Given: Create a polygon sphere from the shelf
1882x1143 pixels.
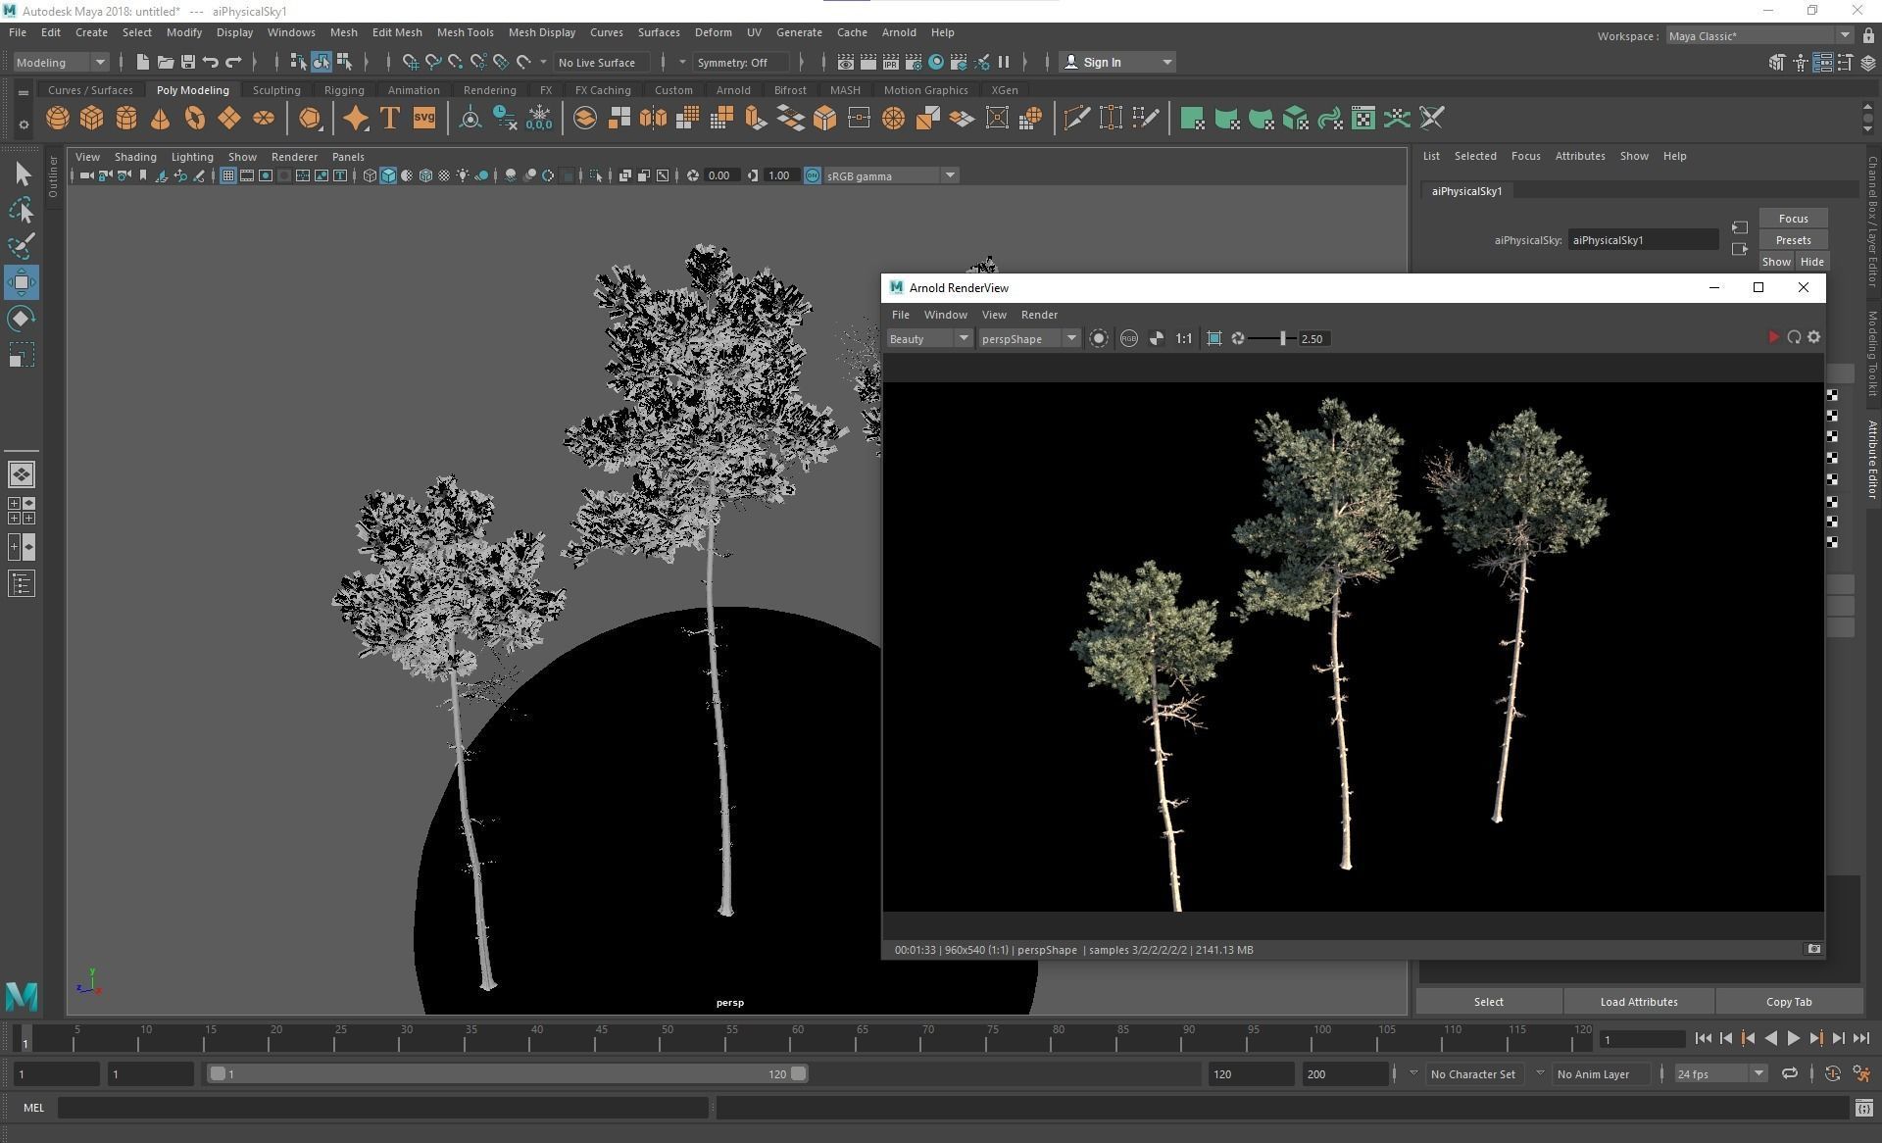Looking at the screenshot, I should [x=58, y=119].
